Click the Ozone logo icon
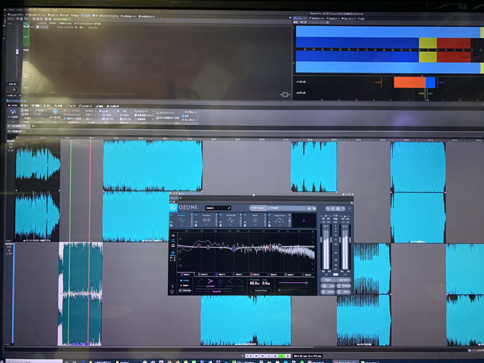This screenshot has height=363, width=484. click(173, 208)
